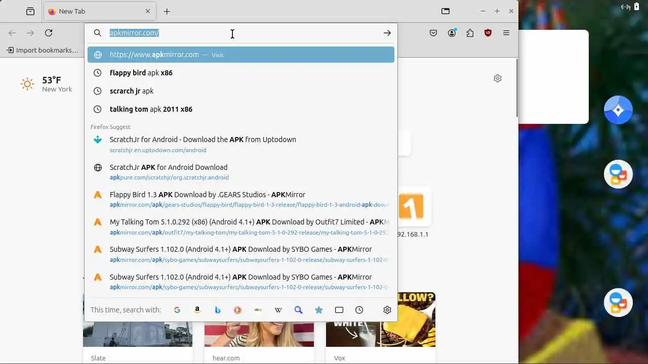Select the New Tab tab
Image resolution: width=648 pixels, height=364 pixels.
click(99, 11)
